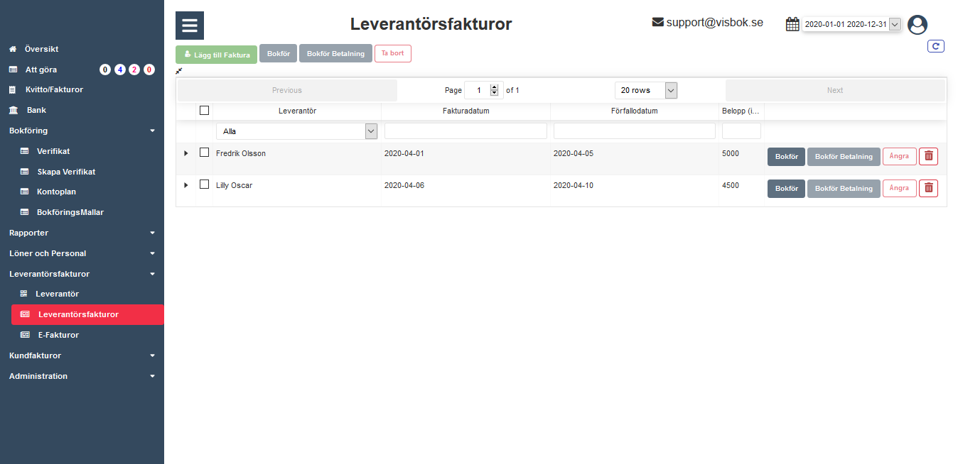This screenshot has width=958, height=464.
Task: Open Kontoplan in the sidebar
Action: click(x=56, y=192)
